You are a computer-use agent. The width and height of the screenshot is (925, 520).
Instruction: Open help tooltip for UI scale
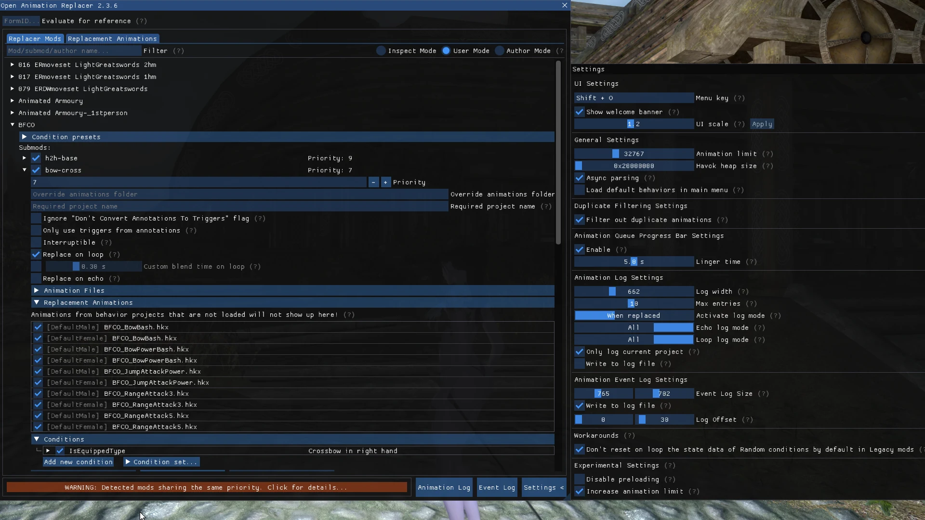(x=740, y=124)
